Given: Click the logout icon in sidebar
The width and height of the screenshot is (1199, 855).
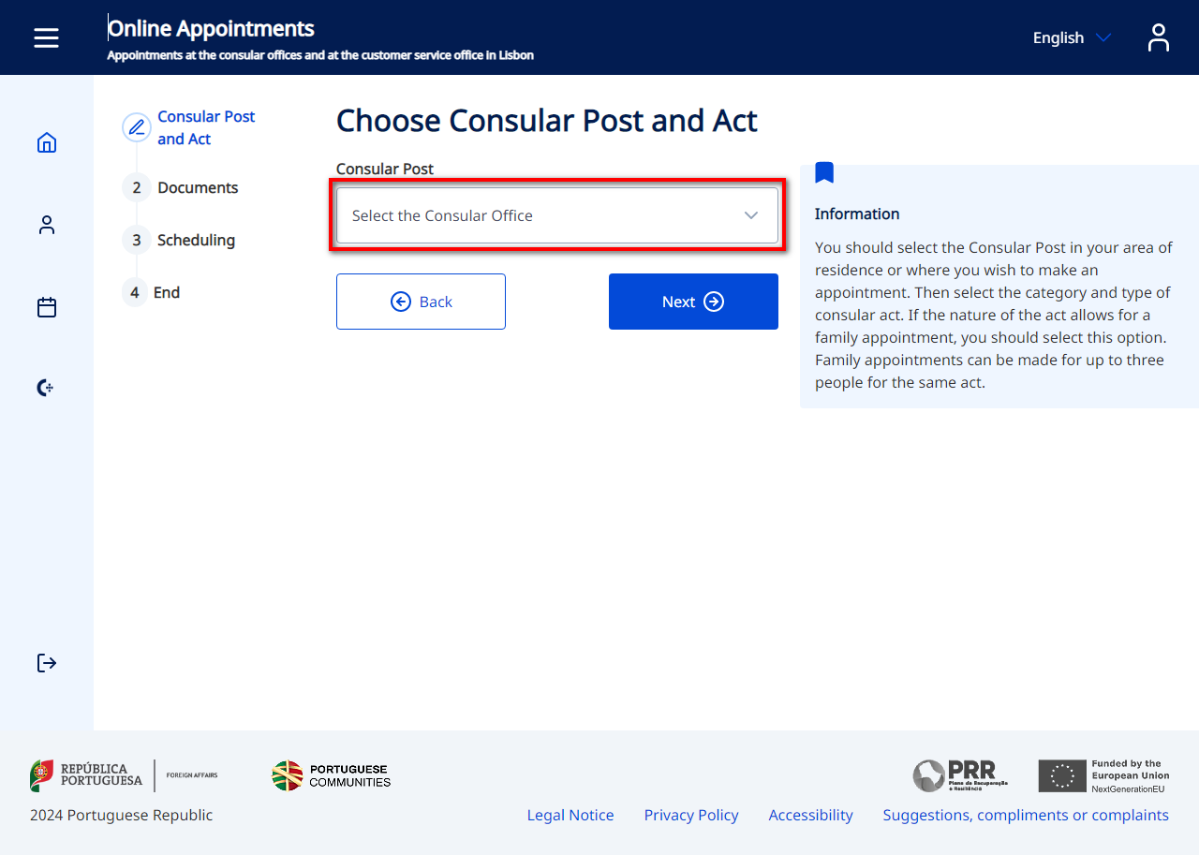Looking at the screenshot, I should click(47, 663).
